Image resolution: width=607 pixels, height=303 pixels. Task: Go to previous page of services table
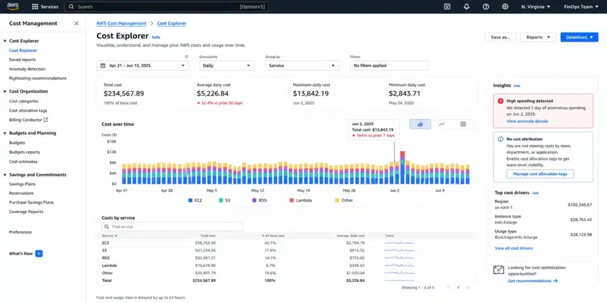coord(449,288)
